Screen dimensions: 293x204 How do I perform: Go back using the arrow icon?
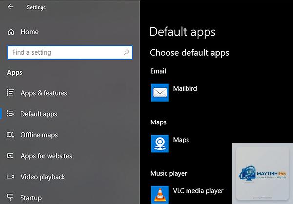[x=10, y=7]
